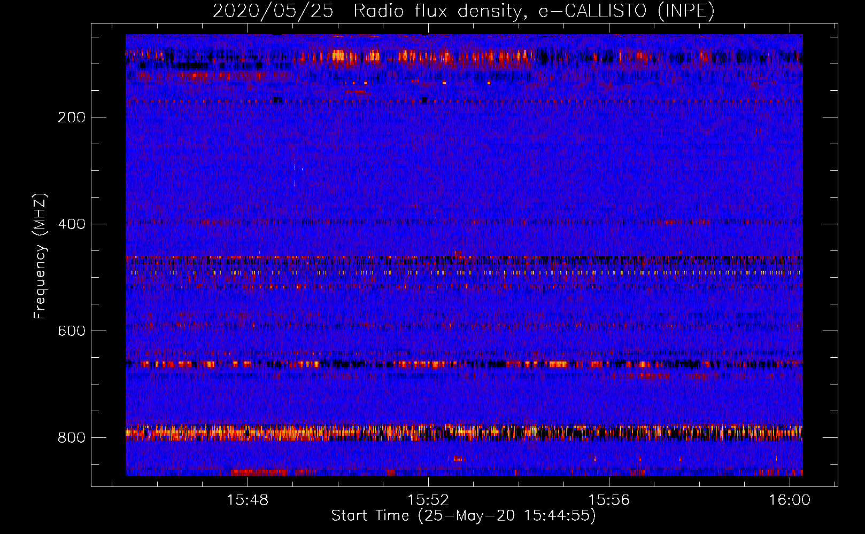
Task: Click the '15:48' time axis label
Action: pyautogui.click(x=248, y=500)
